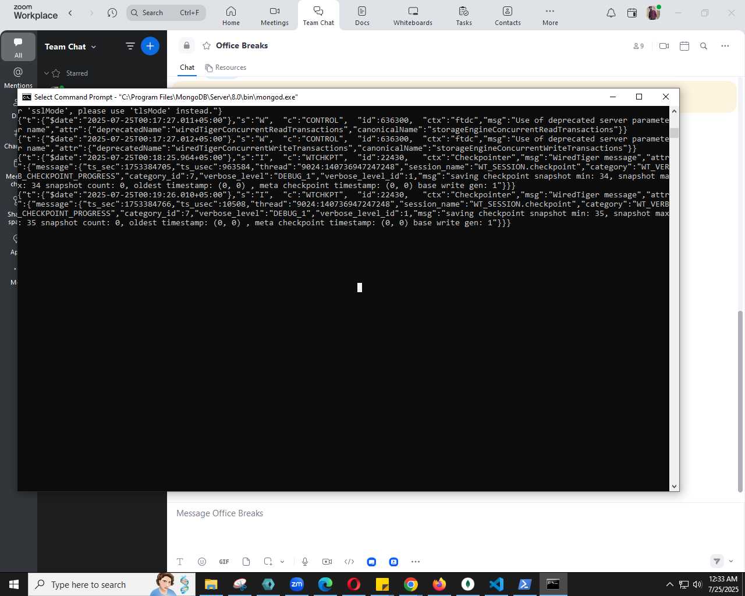
Task: Open Sticky Notes from the taskbar
Action: pos(382,584)
